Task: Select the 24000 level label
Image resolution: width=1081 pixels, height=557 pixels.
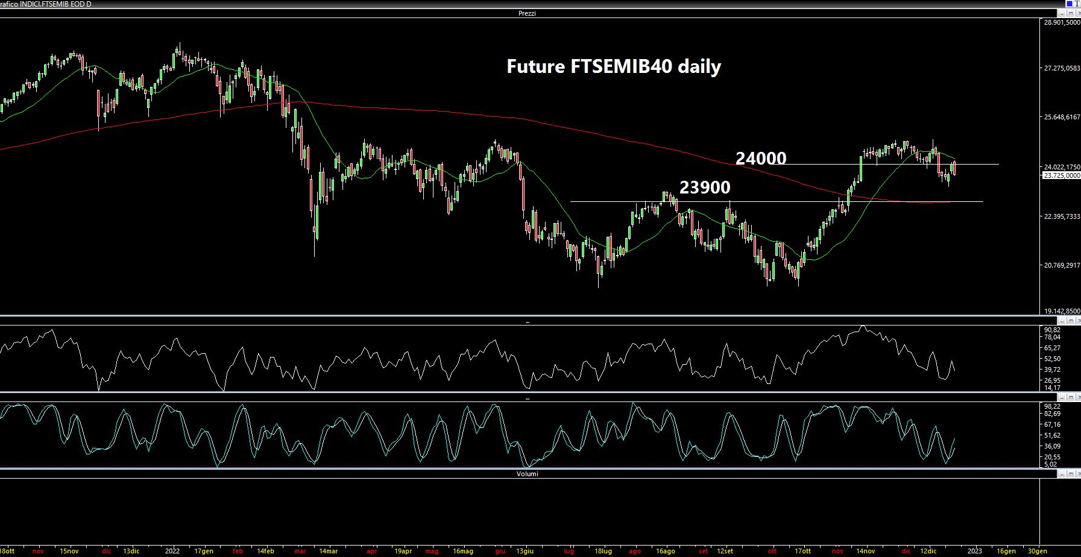Action: pos(761,158)
